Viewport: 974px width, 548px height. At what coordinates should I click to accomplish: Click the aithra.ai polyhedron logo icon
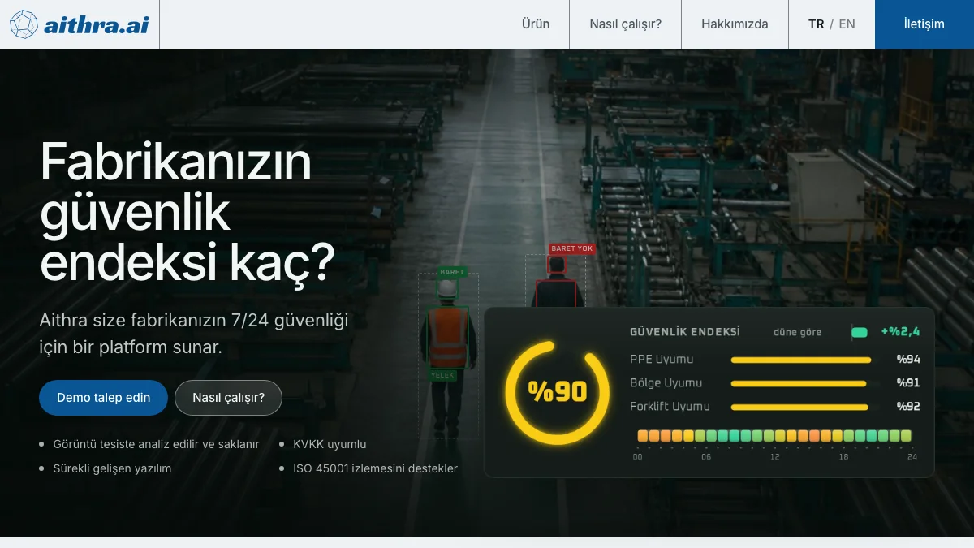24,24
